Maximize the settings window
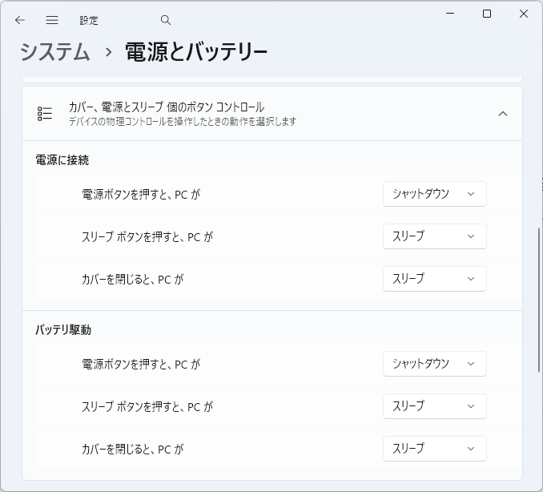This screenshot has width=543, height=492. 487,14
